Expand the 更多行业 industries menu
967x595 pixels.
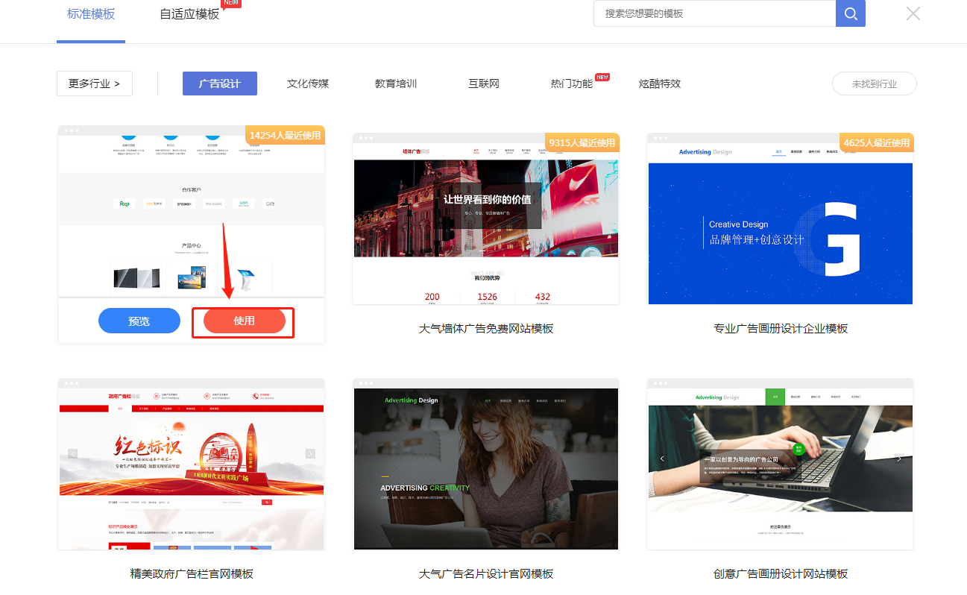[95, 84]
